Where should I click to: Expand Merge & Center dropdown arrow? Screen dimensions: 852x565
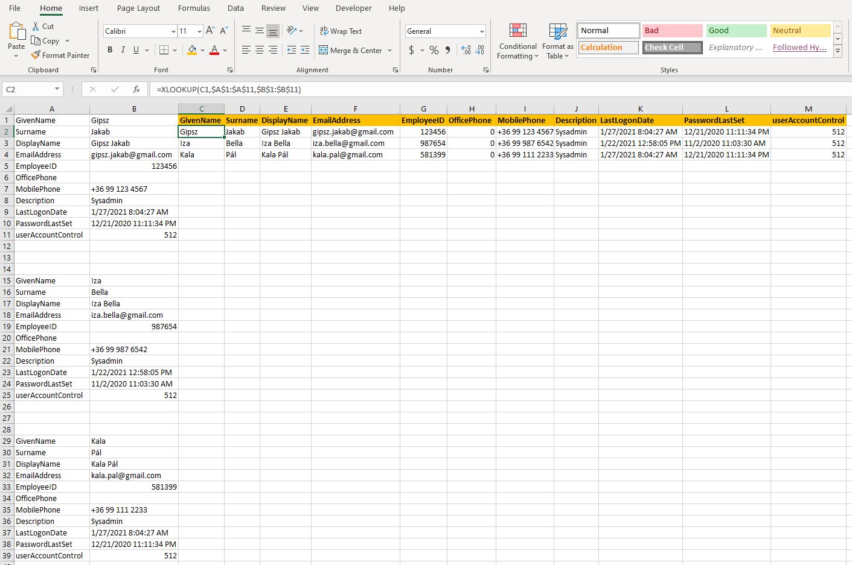pos(390,50)
